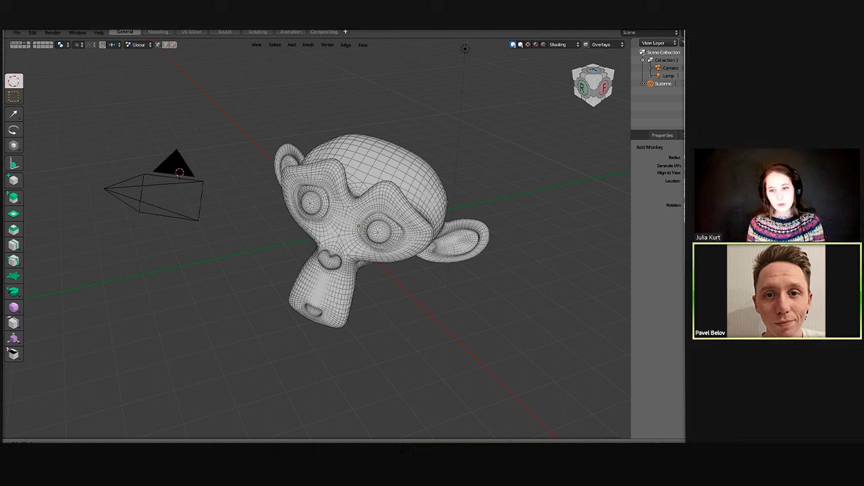
Task: Select the shear tool at toolbar bottom
Action: point(13,353)
